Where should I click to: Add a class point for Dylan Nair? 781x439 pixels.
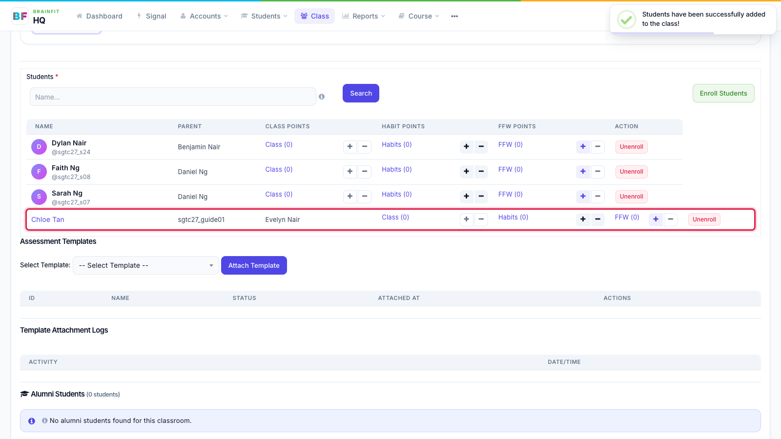coord(350,147)
